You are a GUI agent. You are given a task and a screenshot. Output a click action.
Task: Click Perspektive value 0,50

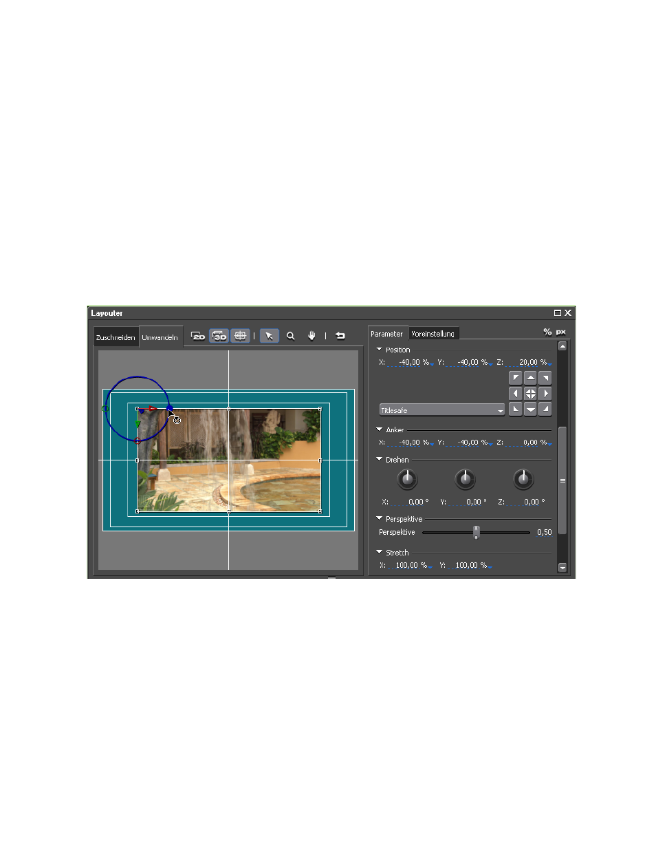coord(544,532)
